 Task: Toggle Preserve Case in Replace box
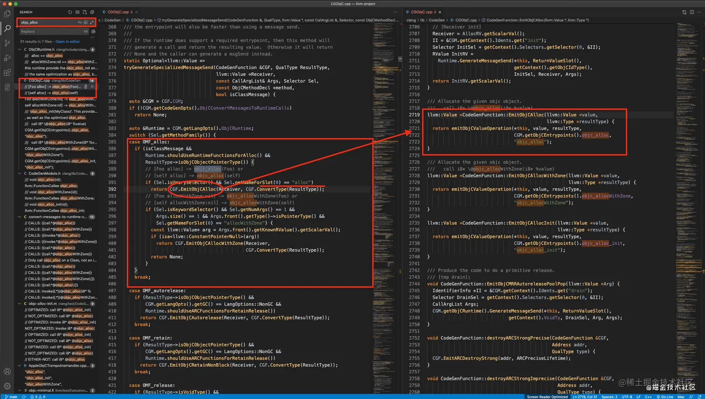click(86, 32)
